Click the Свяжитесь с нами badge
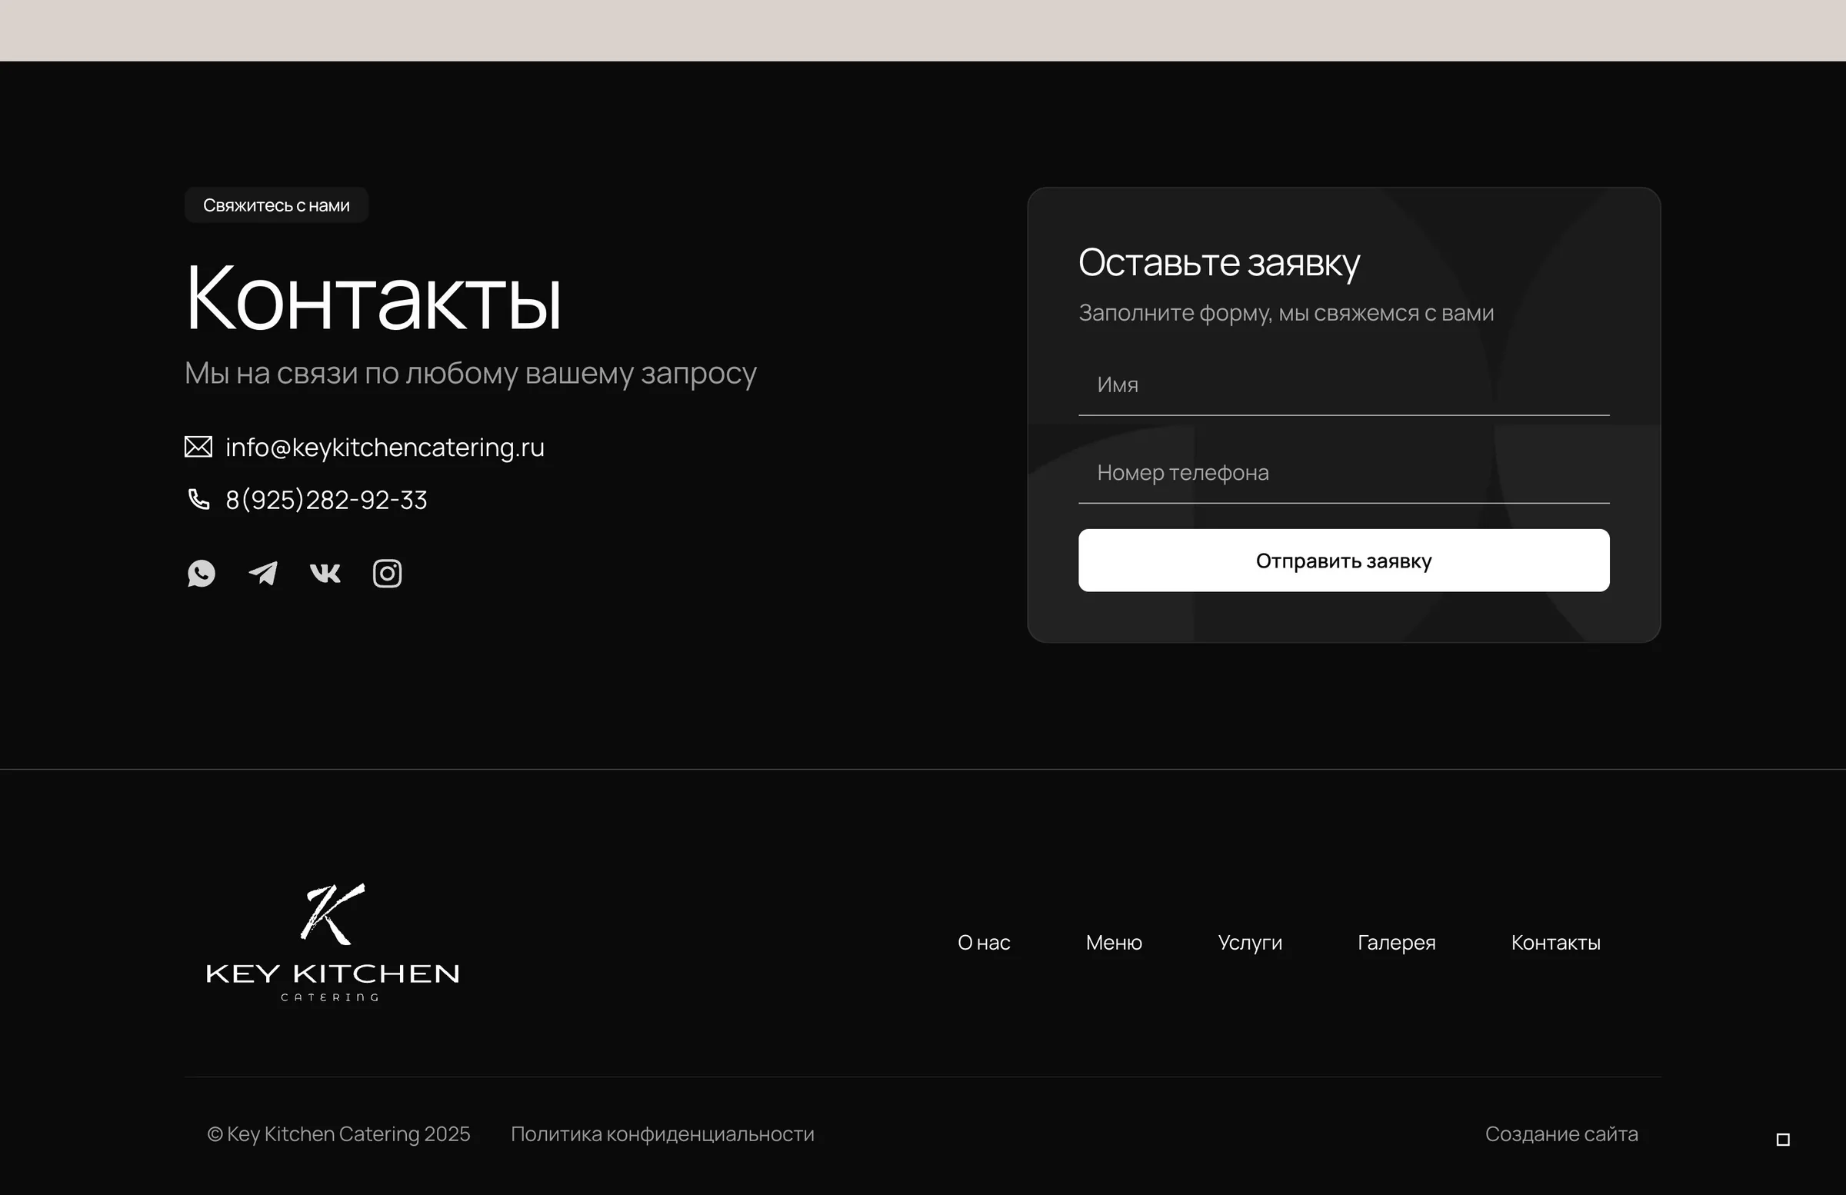 [x=276, y=205]
